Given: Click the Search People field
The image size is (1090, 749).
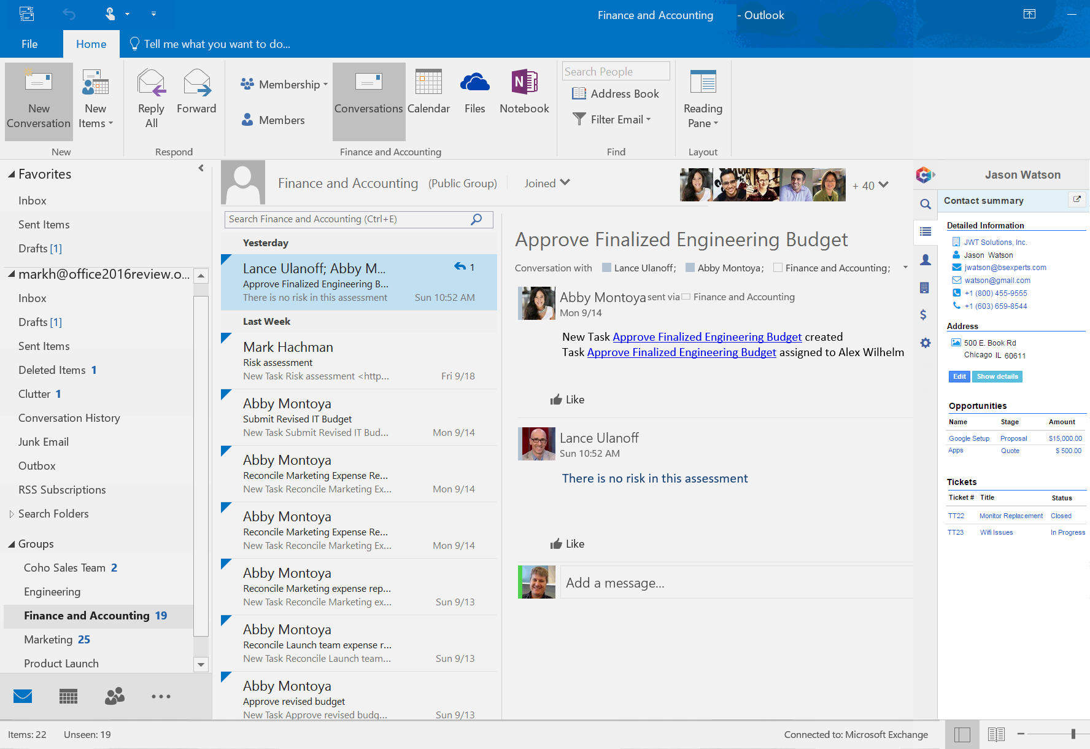Looking at the screenshot, I should [x=616, y=71].
